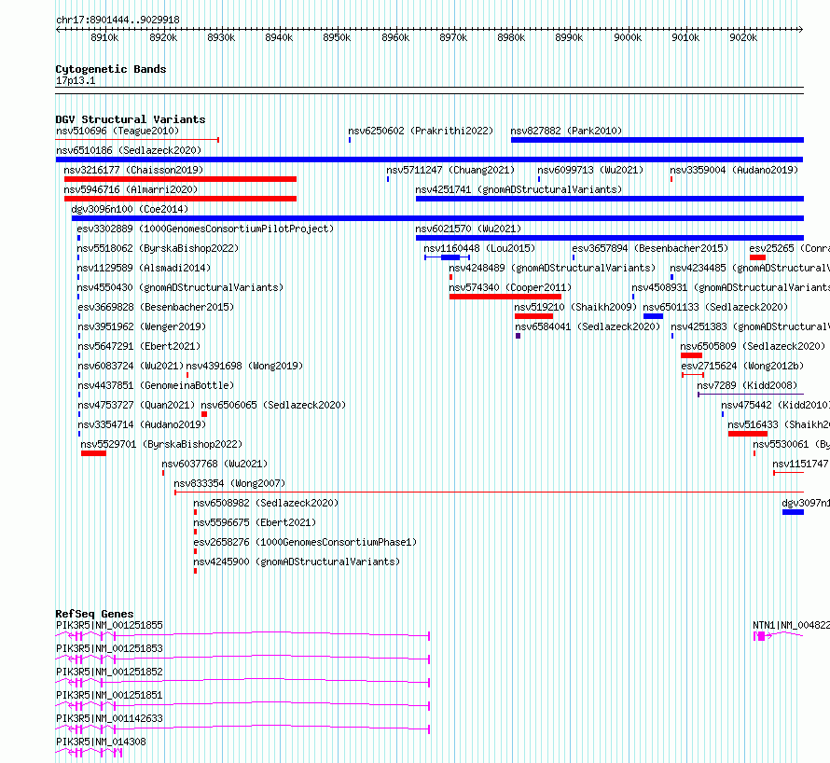Select nsv5647291 (Ebert2021) label
830x763 pixels.
coord(139,346)
